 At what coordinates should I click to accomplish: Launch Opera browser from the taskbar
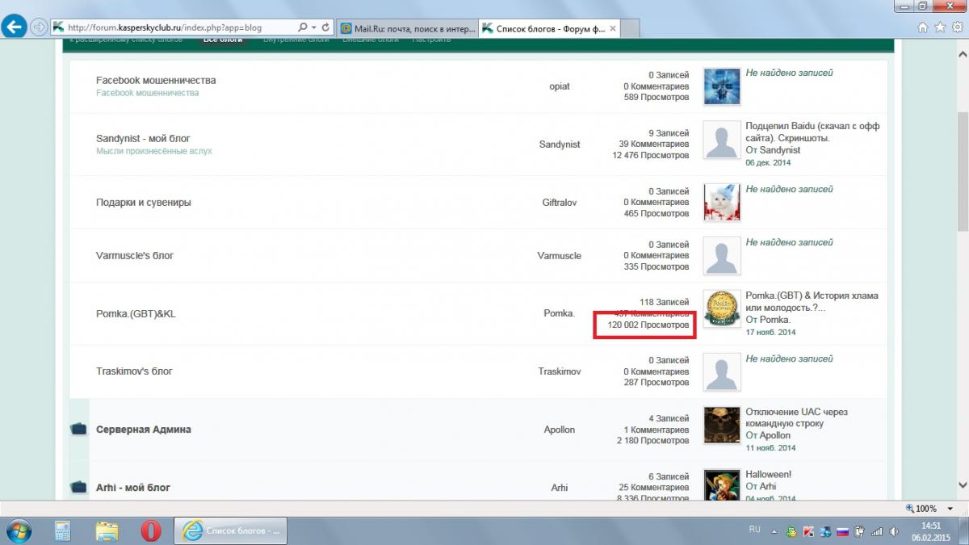click(x=151, y=531)
